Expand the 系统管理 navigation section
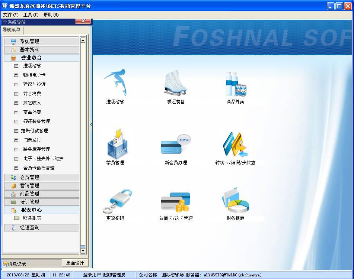The width and height of the screenshot is (354, 279). pyautogui.click(x=42, y=42)
